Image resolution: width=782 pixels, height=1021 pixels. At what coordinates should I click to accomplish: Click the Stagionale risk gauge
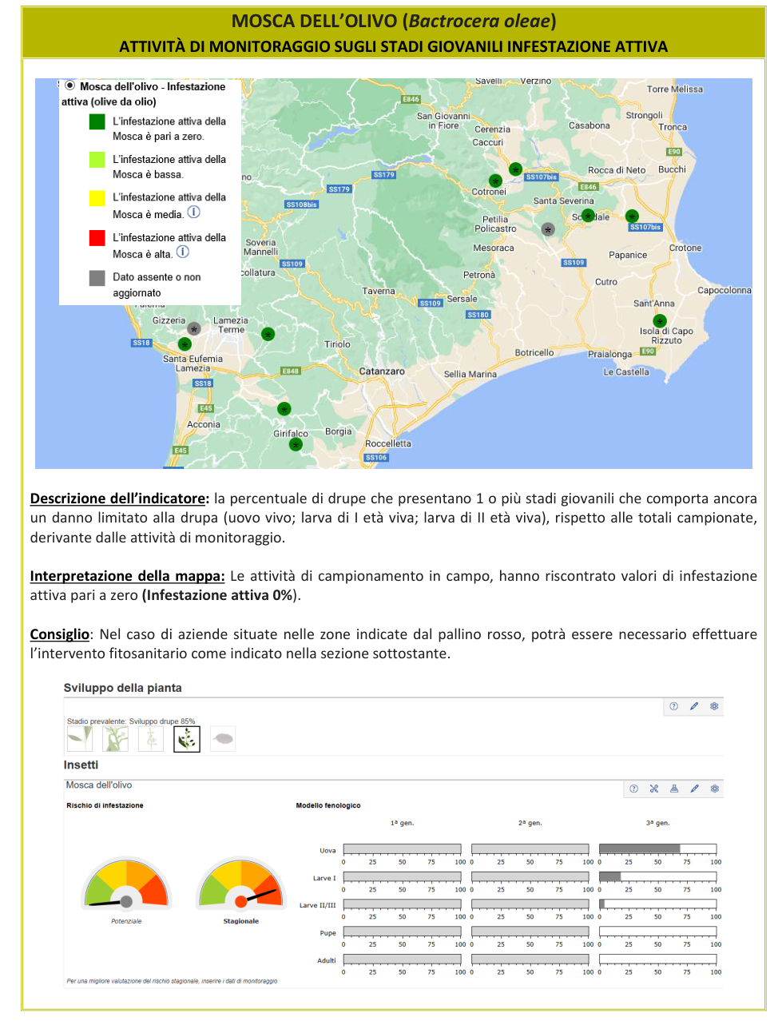241,884
